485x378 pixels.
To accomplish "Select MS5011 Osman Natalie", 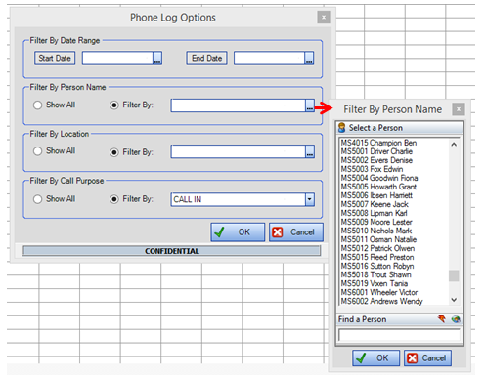I will click(x=378, y=239).
